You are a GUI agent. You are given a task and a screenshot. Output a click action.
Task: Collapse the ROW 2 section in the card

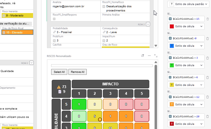click(148, 24)
